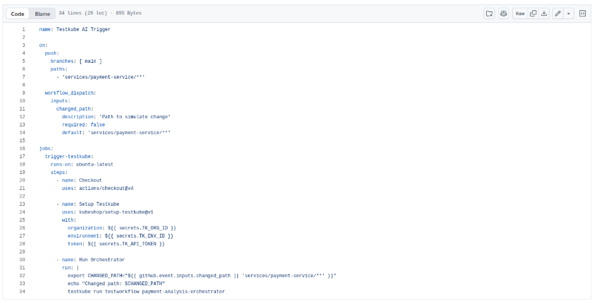Click 'inputs:' key on line 10
This screenshot has width=594, height=303.
60,101
